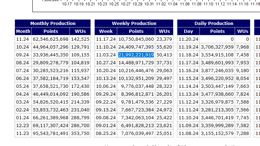Click monthly WUs value 172,430

tap(80, 86)
